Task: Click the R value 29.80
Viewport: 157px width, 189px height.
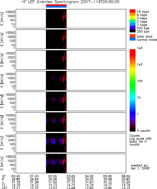Action: pyautogui.click(x=16, y=179)
